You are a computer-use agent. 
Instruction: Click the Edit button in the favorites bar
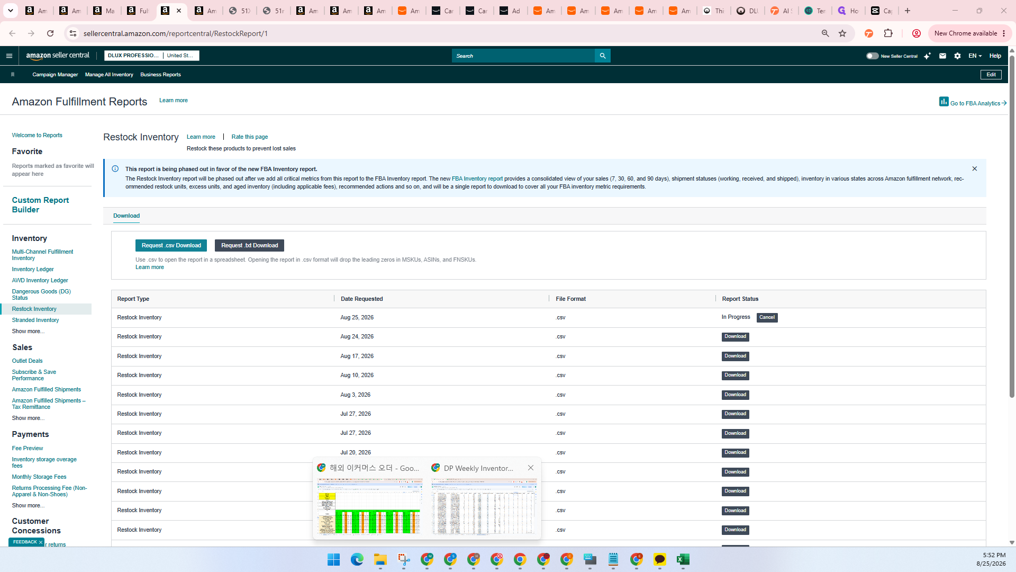click(x=991, y=75)
